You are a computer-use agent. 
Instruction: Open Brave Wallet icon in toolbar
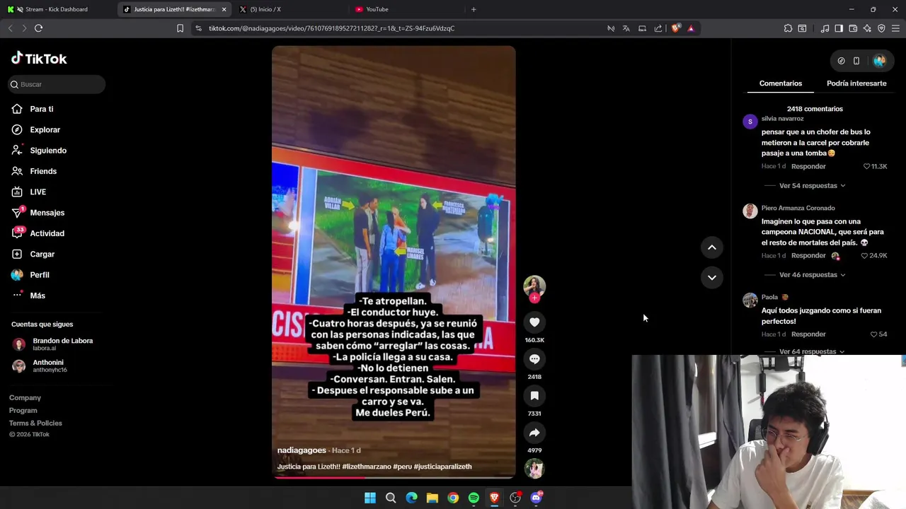[853, 28]
